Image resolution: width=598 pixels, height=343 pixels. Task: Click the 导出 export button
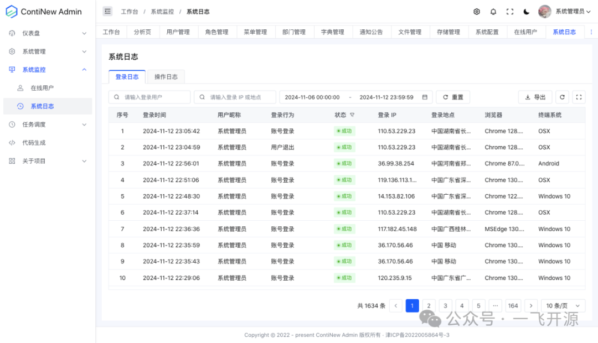tap(535, 97)
